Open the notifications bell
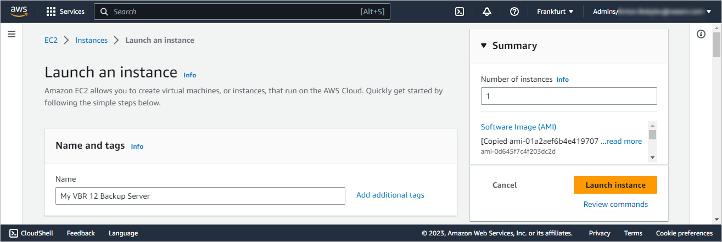 pos(487,12)
